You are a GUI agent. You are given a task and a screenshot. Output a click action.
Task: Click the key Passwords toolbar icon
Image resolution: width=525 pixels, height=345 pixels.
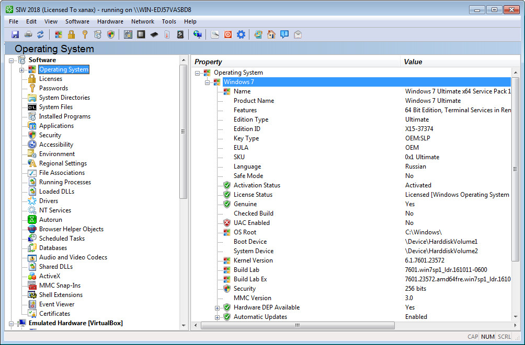85,34
